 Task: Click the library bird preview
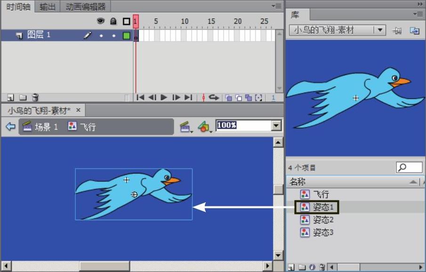pyautogui.click(x=356, y=98)
